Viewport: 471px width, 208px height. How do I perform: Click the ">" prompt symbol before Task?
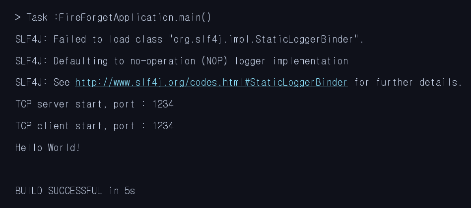[x=18, y=18]
